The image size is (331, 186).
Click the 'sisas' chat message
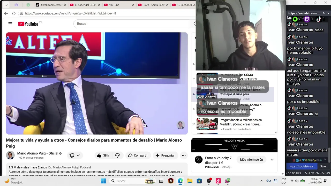pos(319,30)
